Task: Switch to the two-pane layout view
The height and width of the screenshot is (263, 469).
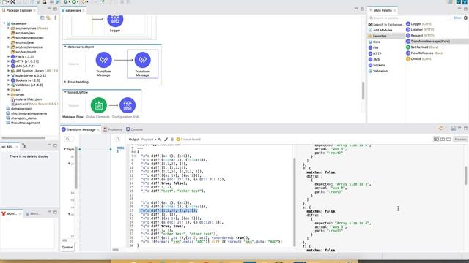Action: tap(443, 140)
